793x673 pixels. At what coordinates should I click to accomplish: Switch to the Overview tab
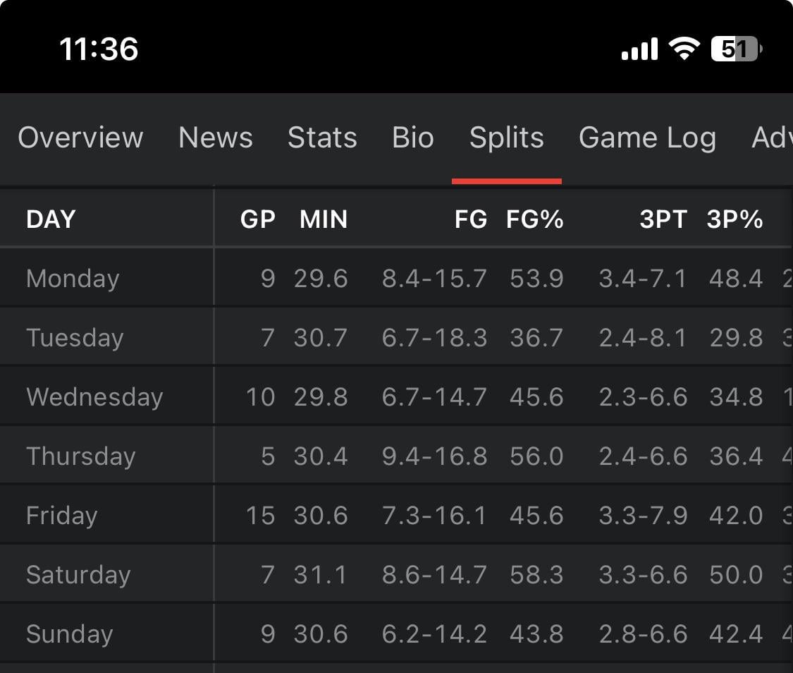point(80,138)
